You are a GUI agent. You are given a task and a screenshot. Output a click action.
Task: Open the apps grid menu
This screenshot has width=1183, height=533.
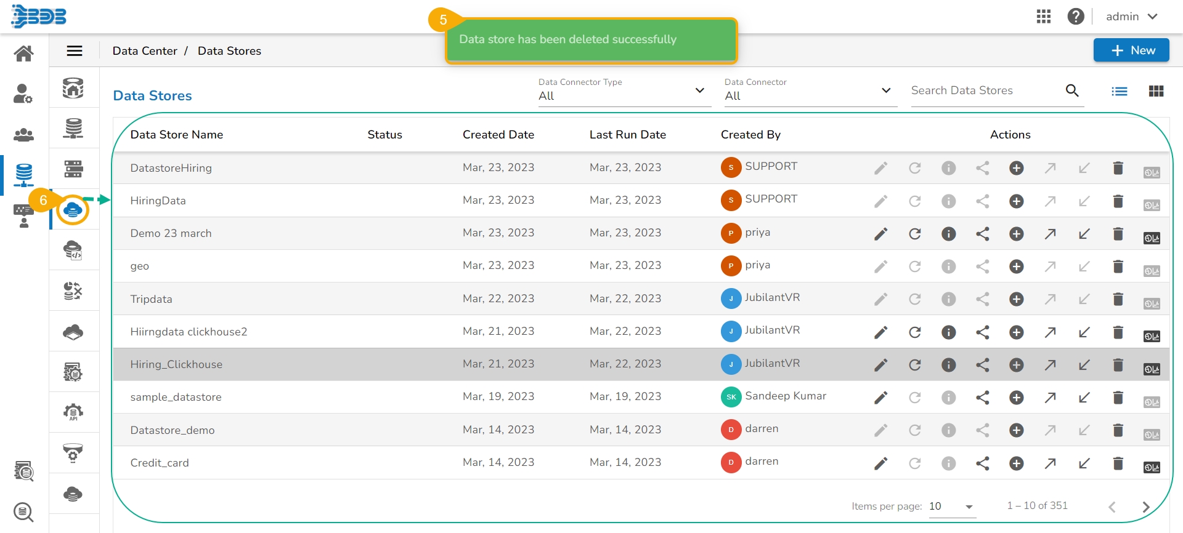(x=1043, y=17)
